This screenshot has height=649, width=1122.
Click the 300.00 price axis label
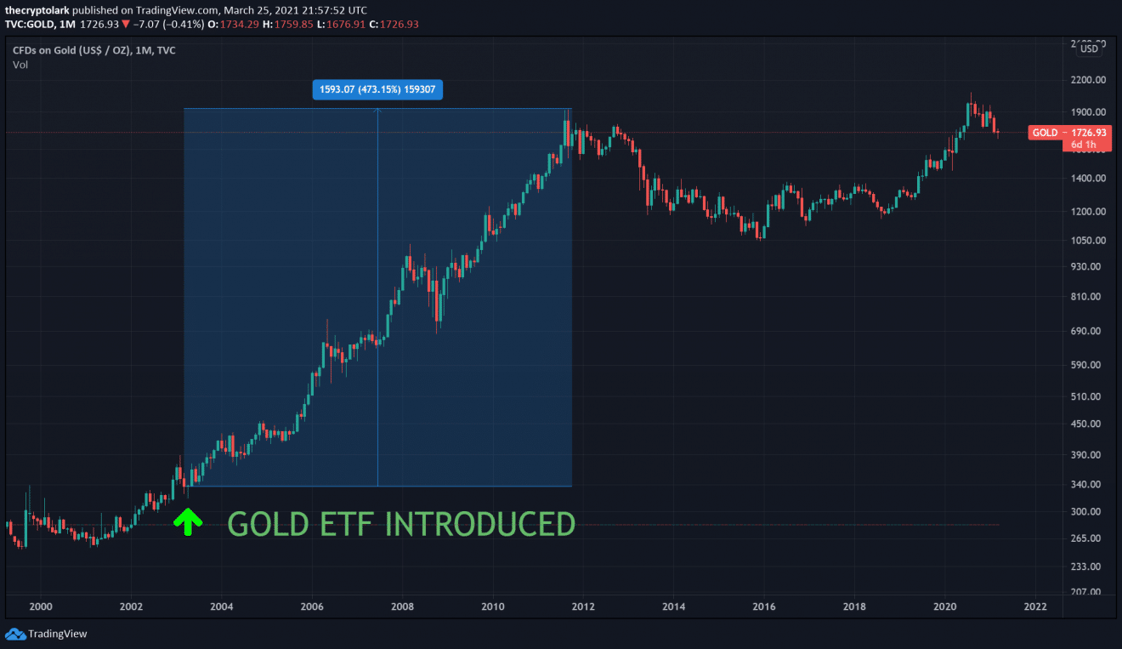pos(1085,511)
